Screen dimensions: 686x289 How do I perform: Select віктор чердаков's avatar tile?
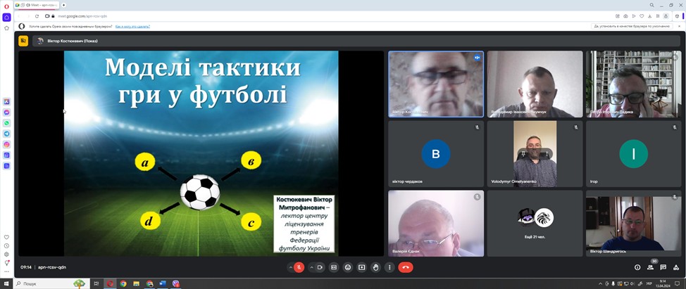(x=436, y=154)
